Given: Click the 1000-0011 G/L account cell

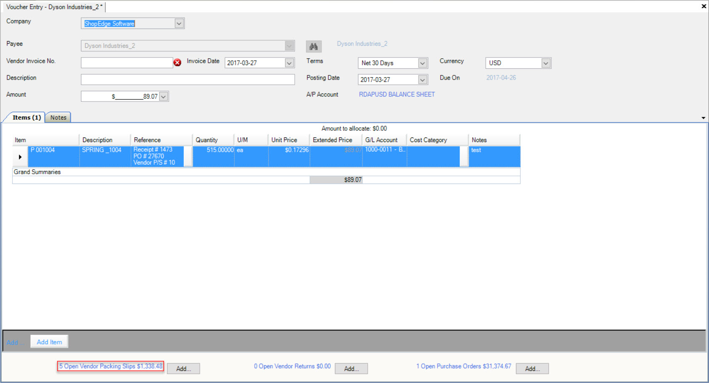Looking at the screenshot, I should pos(385,156).
